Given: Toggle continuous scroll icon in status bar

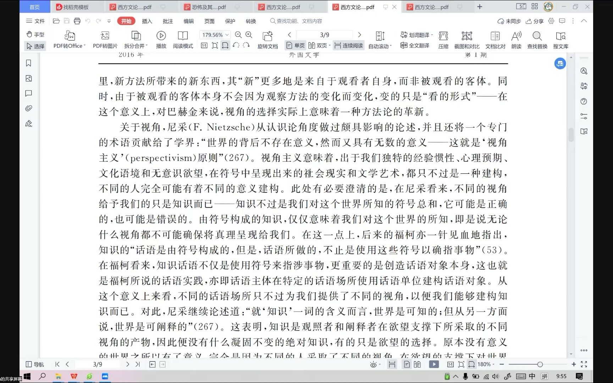Looking at the screenshot, I should tap(392, 364).
